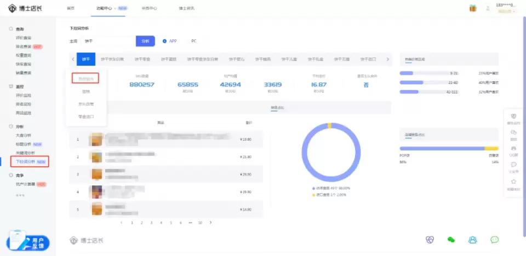The width and height of the screenshot is (526, 256).
Task: Click the blue 分析 analyze button
Action: pyautogui.click(x=145, y=41)
